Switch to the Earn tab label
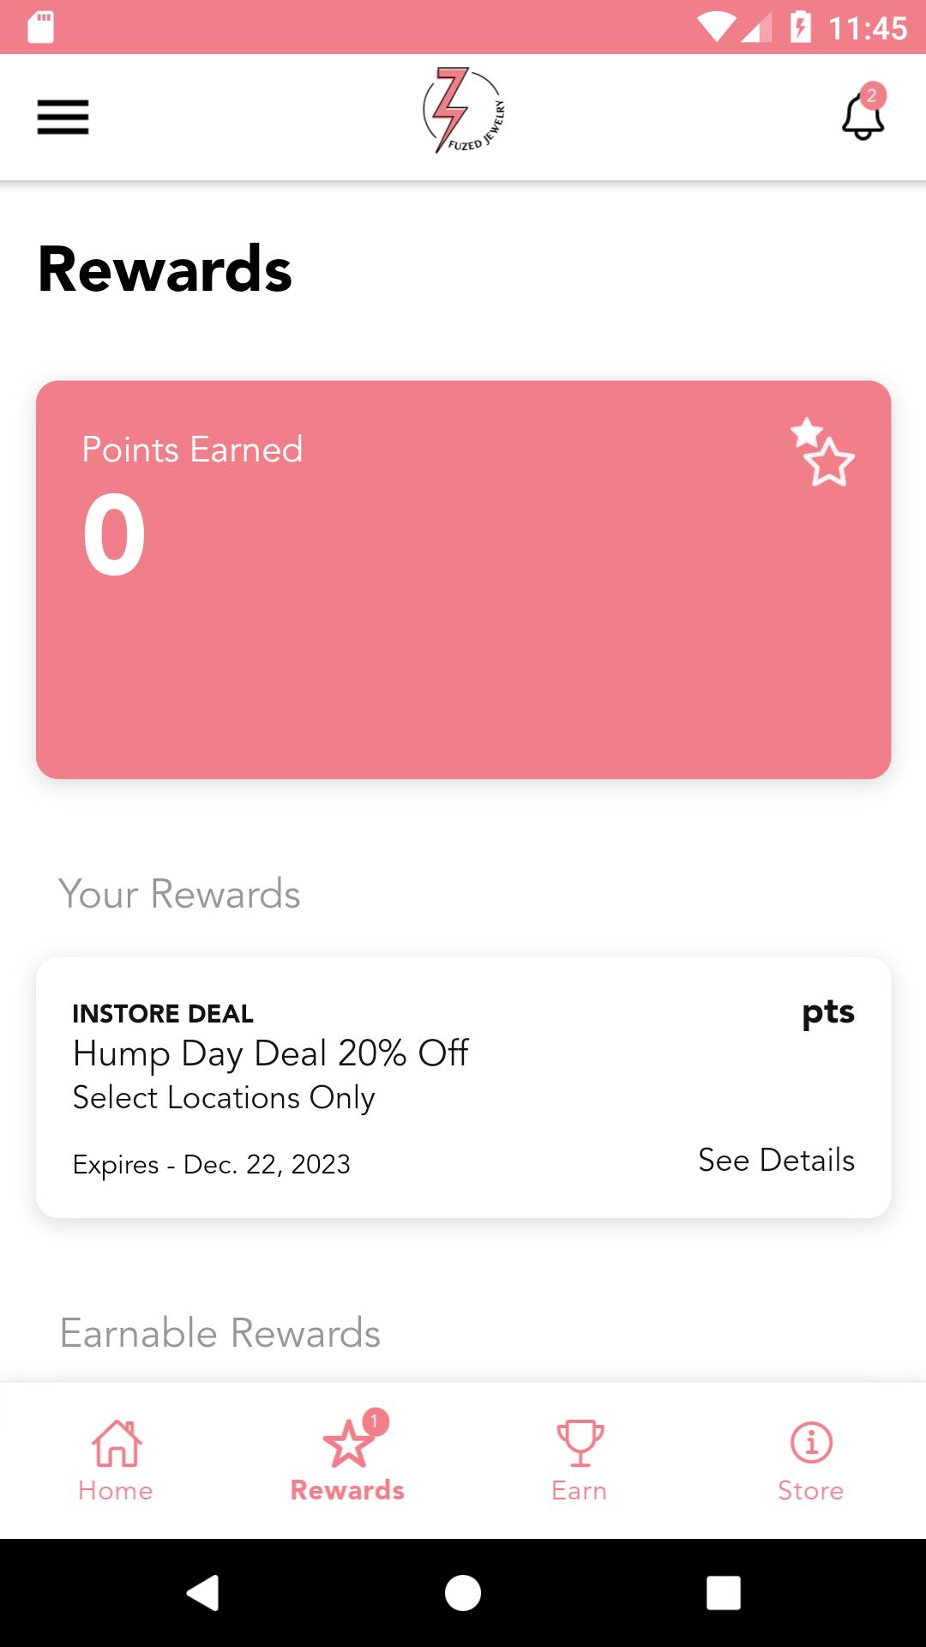Image resolution: width=926 pixels, height=1647 pixels. coord(580,1491)
